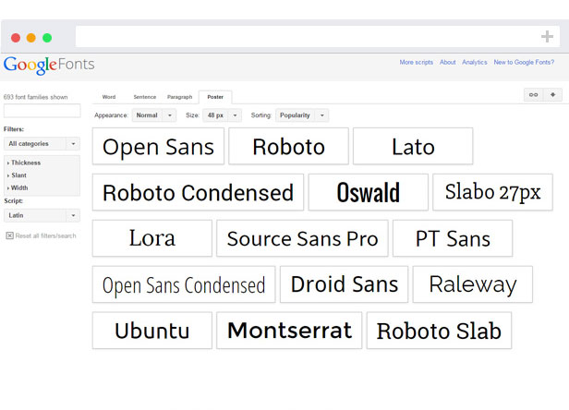Click the plus icon in browser bar
Screen dimensions: 569x410
(547, 37)
